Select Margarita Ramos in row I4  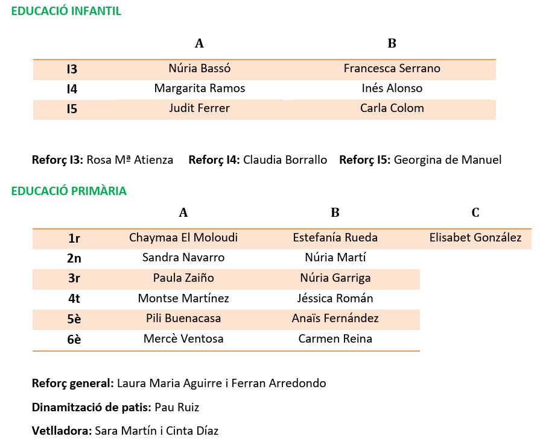pos(200,89)
